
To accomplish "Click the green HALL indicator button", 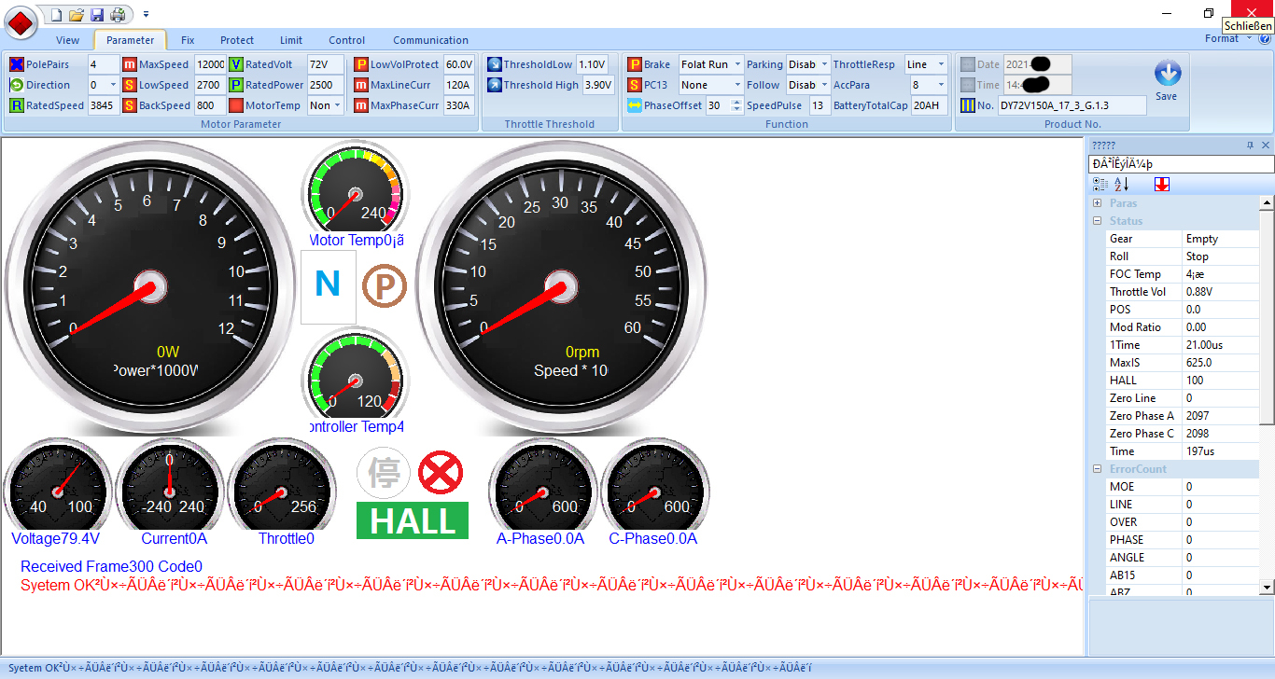I will (x=412, y=520).
